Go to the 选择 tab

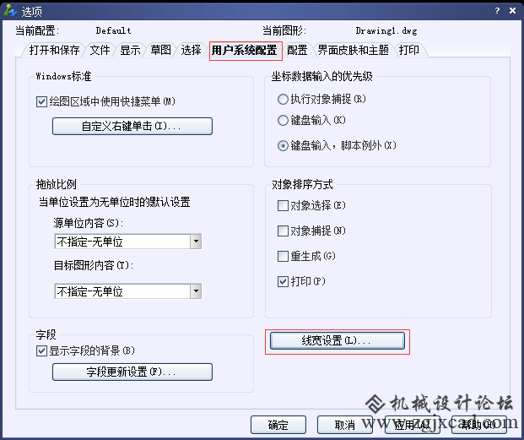tap(191, 50)
